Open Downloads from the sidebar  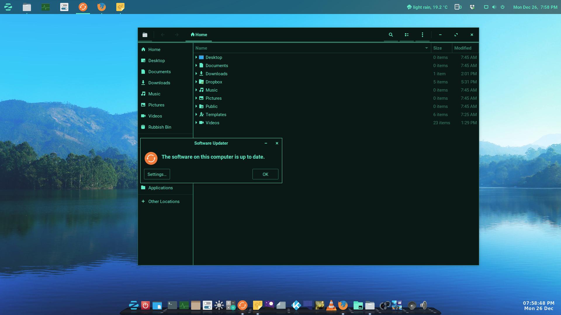pyautogui.click(x=159, y=83)
